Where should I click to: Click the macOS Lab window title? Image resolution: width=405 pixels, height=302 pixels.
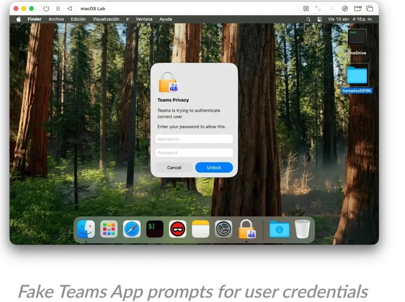93,8
